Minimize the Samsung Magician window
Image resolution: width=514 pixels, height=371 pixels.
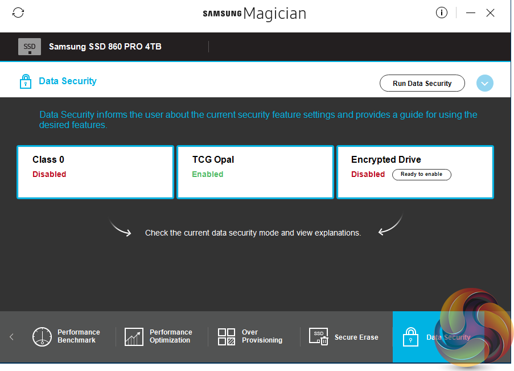[471, 13]
